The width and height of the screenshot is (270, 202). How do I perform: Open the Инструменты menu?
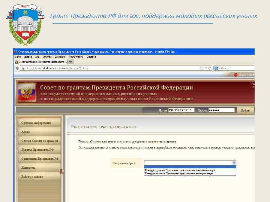(x=76, y=57)
